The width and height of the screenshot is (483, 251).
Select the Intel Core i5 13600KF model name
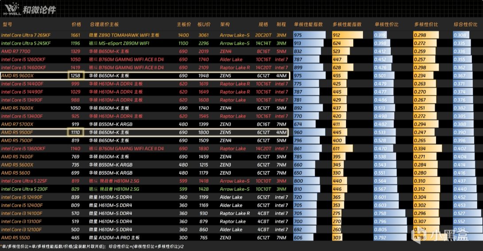point(23,149)
